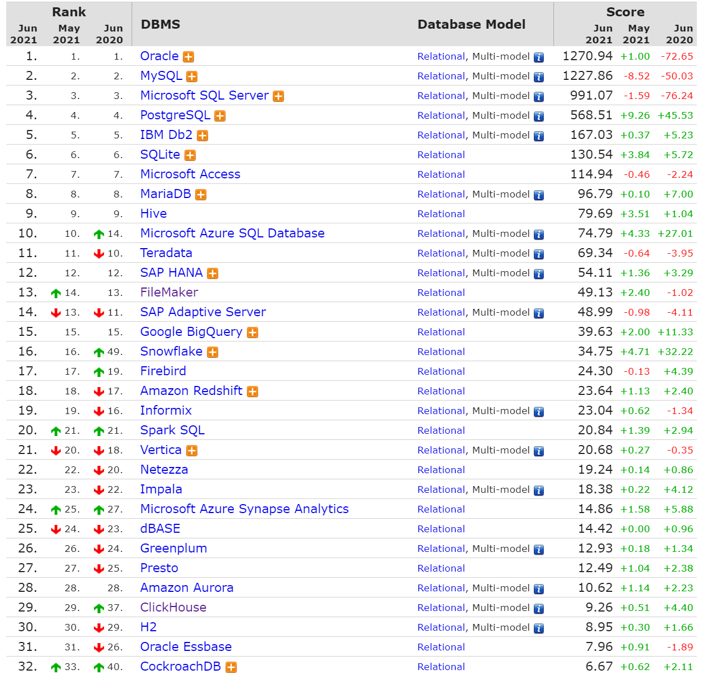Click the PostgreSQL score 568.51
This screenshot has width=725, height=674.
591,115
